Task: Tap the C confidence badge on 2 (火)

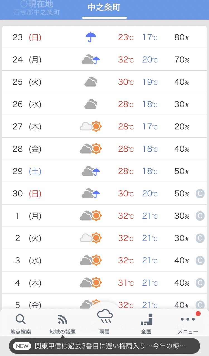Action: (200, 238)
